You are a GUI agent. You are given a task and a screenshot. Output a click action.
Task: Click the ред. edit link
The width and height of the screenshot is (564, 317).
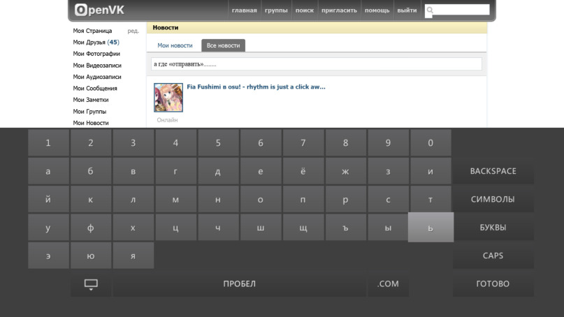tap(133, 31)
